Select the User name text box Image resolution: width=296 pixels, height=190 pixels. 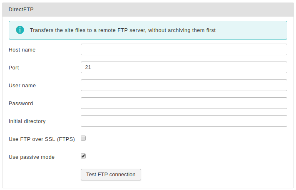click(x=184, y=85)
